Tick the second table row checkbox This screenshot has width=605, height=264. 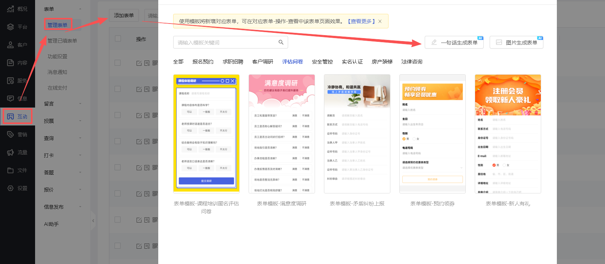[118, 89]
